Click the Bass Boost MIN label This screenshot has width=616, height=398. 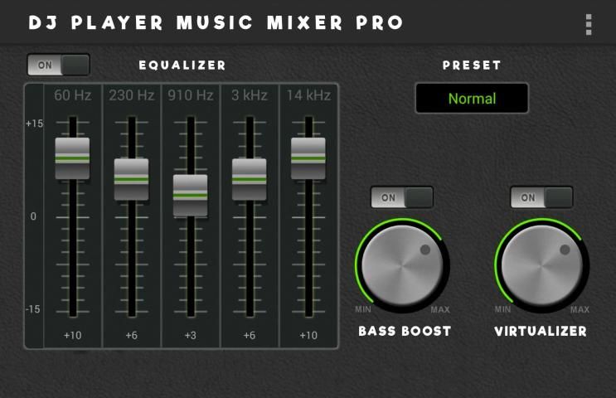point(363,310)
